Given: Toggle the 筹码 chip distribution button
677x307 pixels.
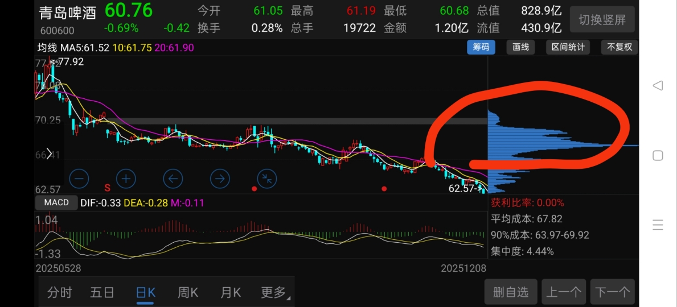Looking at the screenshot, I should click(481, 47).
